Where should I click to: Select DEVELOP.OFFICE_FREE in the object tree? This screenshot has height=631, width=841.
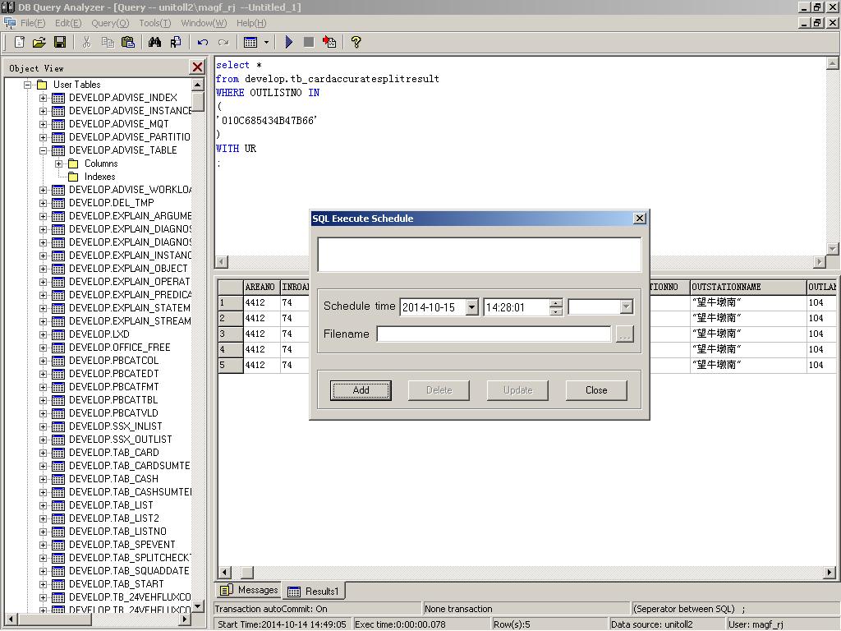pos(120,348)
